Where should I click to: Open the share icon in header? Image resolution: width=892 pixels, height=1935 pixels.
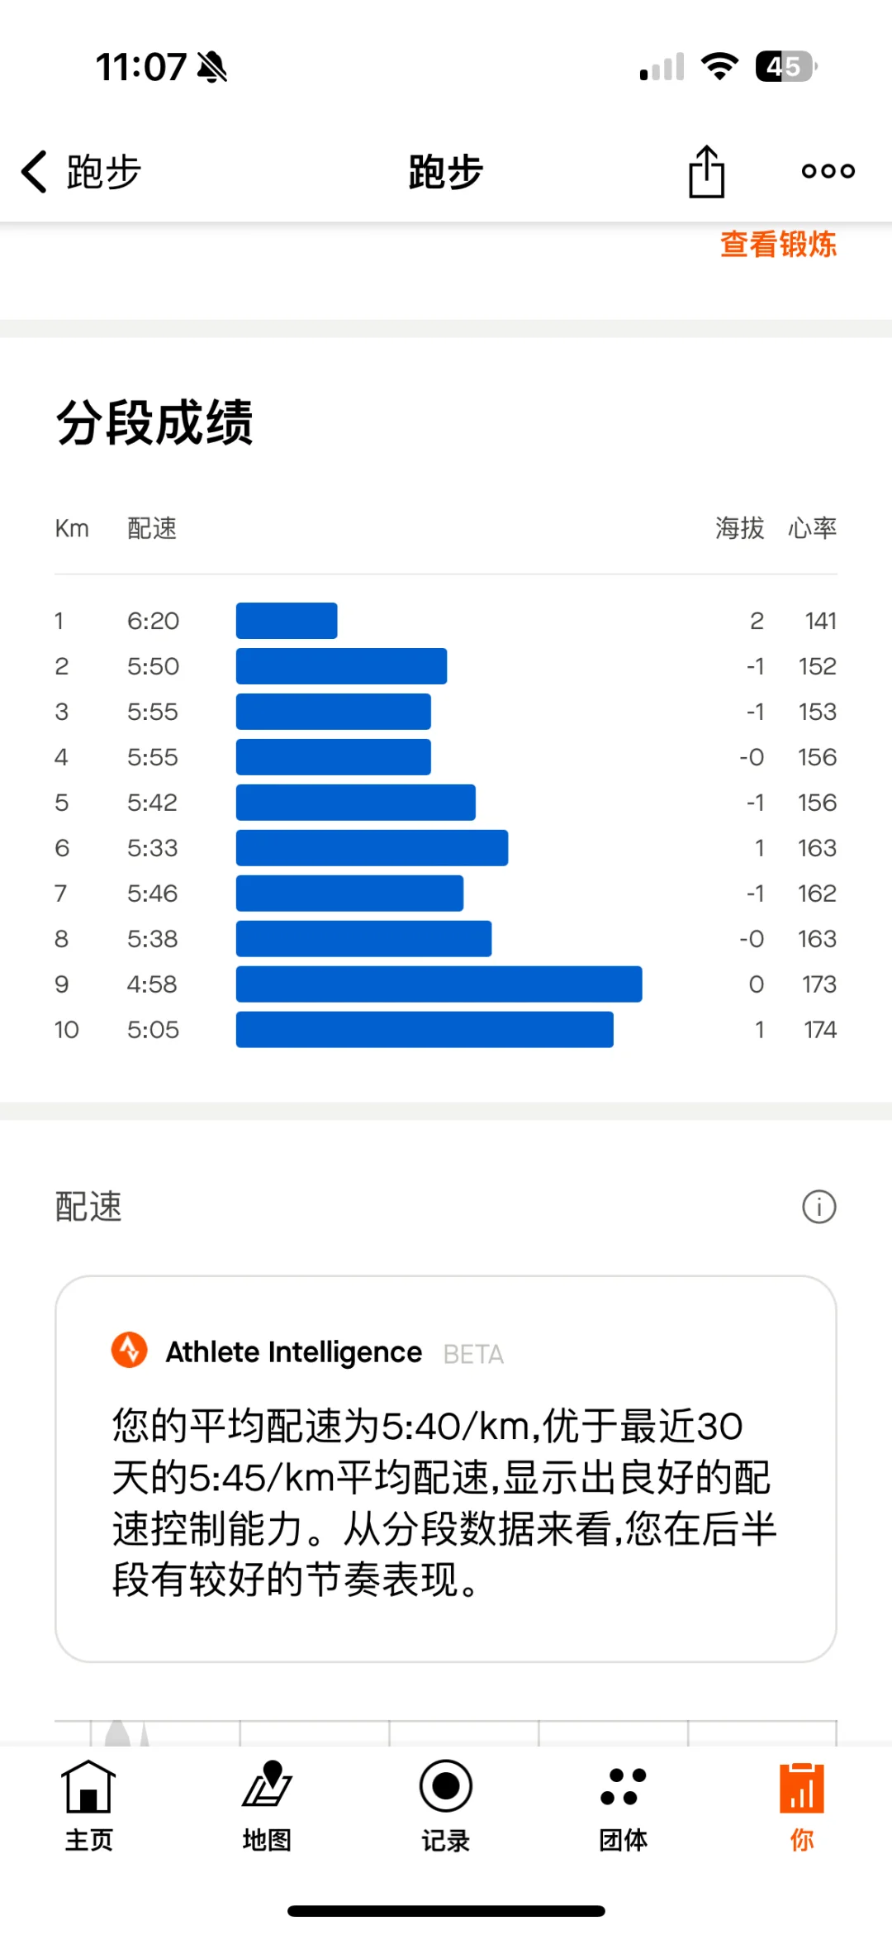click(707, 171)
